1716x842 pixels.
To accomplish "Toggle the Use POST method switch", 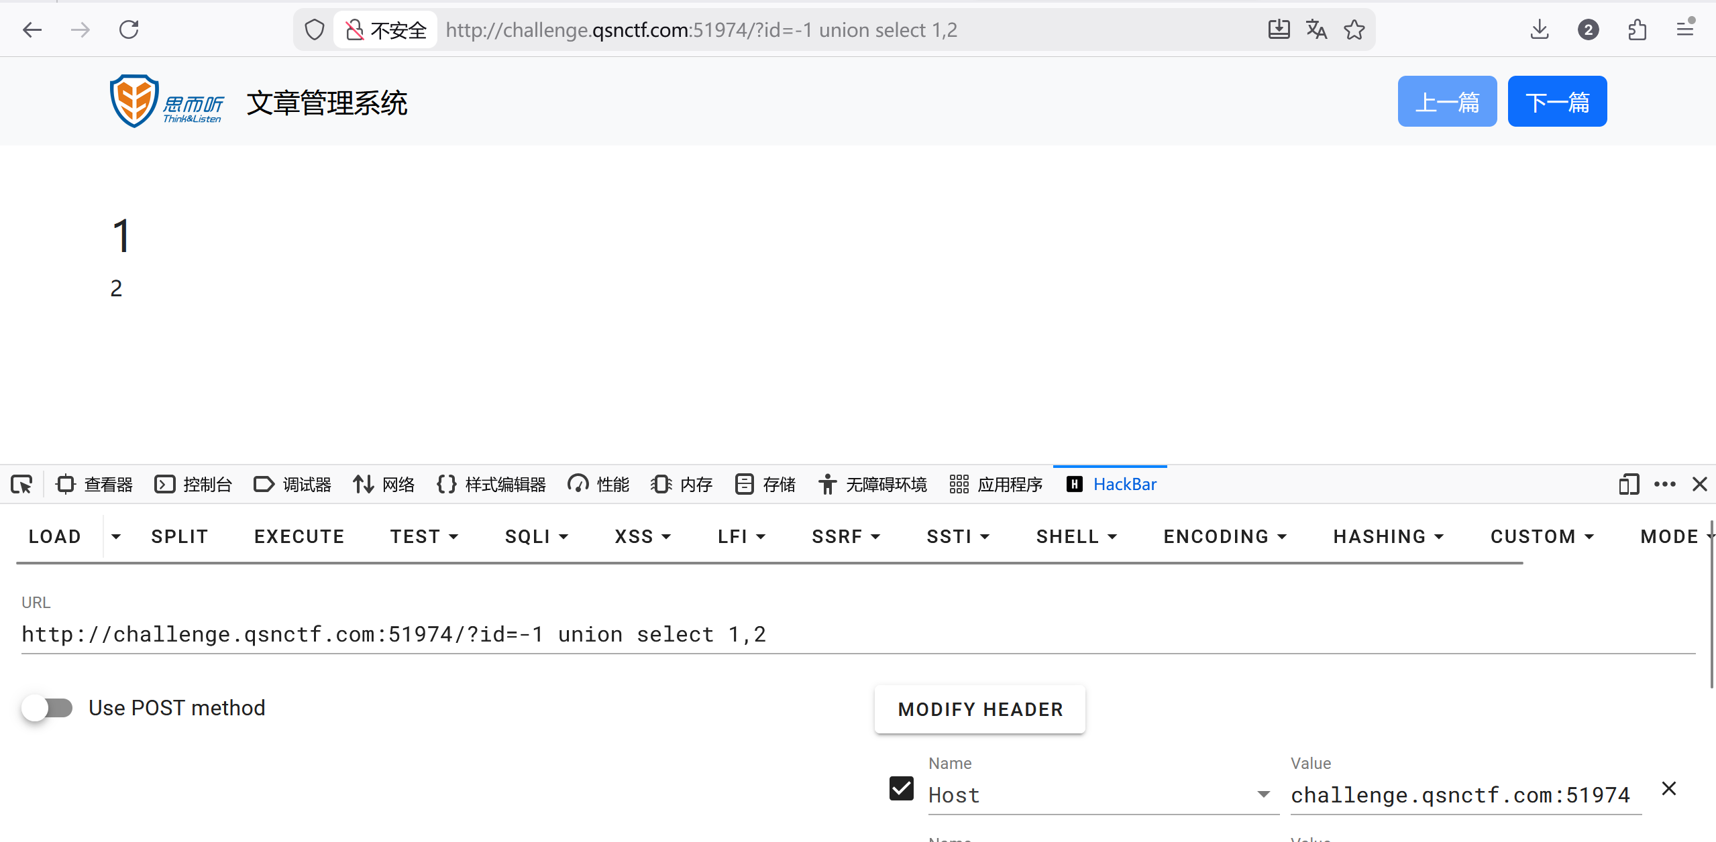I will click(x=47, y=708).
